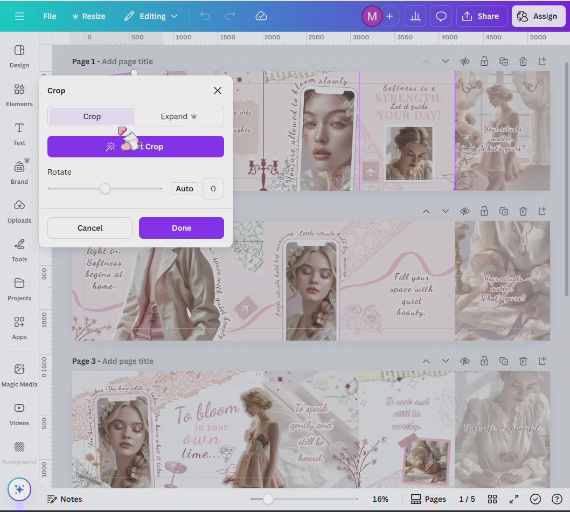This screenshot has height=512, width=570.
Task: Click the Rotate slider handle
Action: pos(105,189)
